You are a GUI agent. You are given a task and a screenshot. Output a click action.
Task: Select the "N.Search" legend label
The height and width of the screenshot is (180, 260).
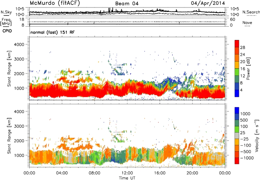(x=251, y=12)
